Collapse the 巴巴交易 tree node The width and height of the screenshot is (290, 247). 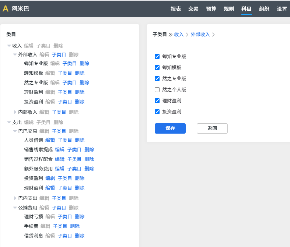[x=15, y=131]
